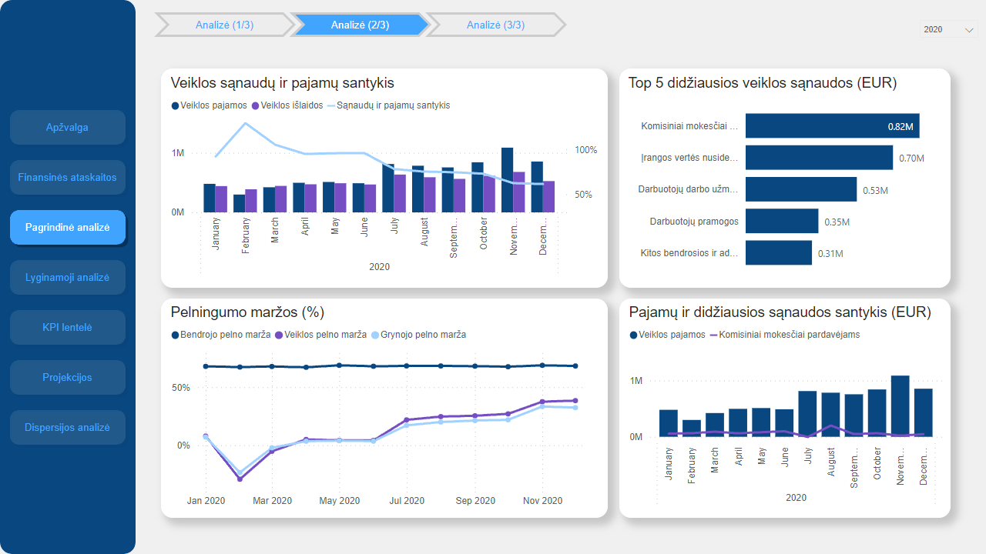The image size is (986, 554).
Task: Select the active Analizė (2/3) tab
Action: click(x=360, y=25)
